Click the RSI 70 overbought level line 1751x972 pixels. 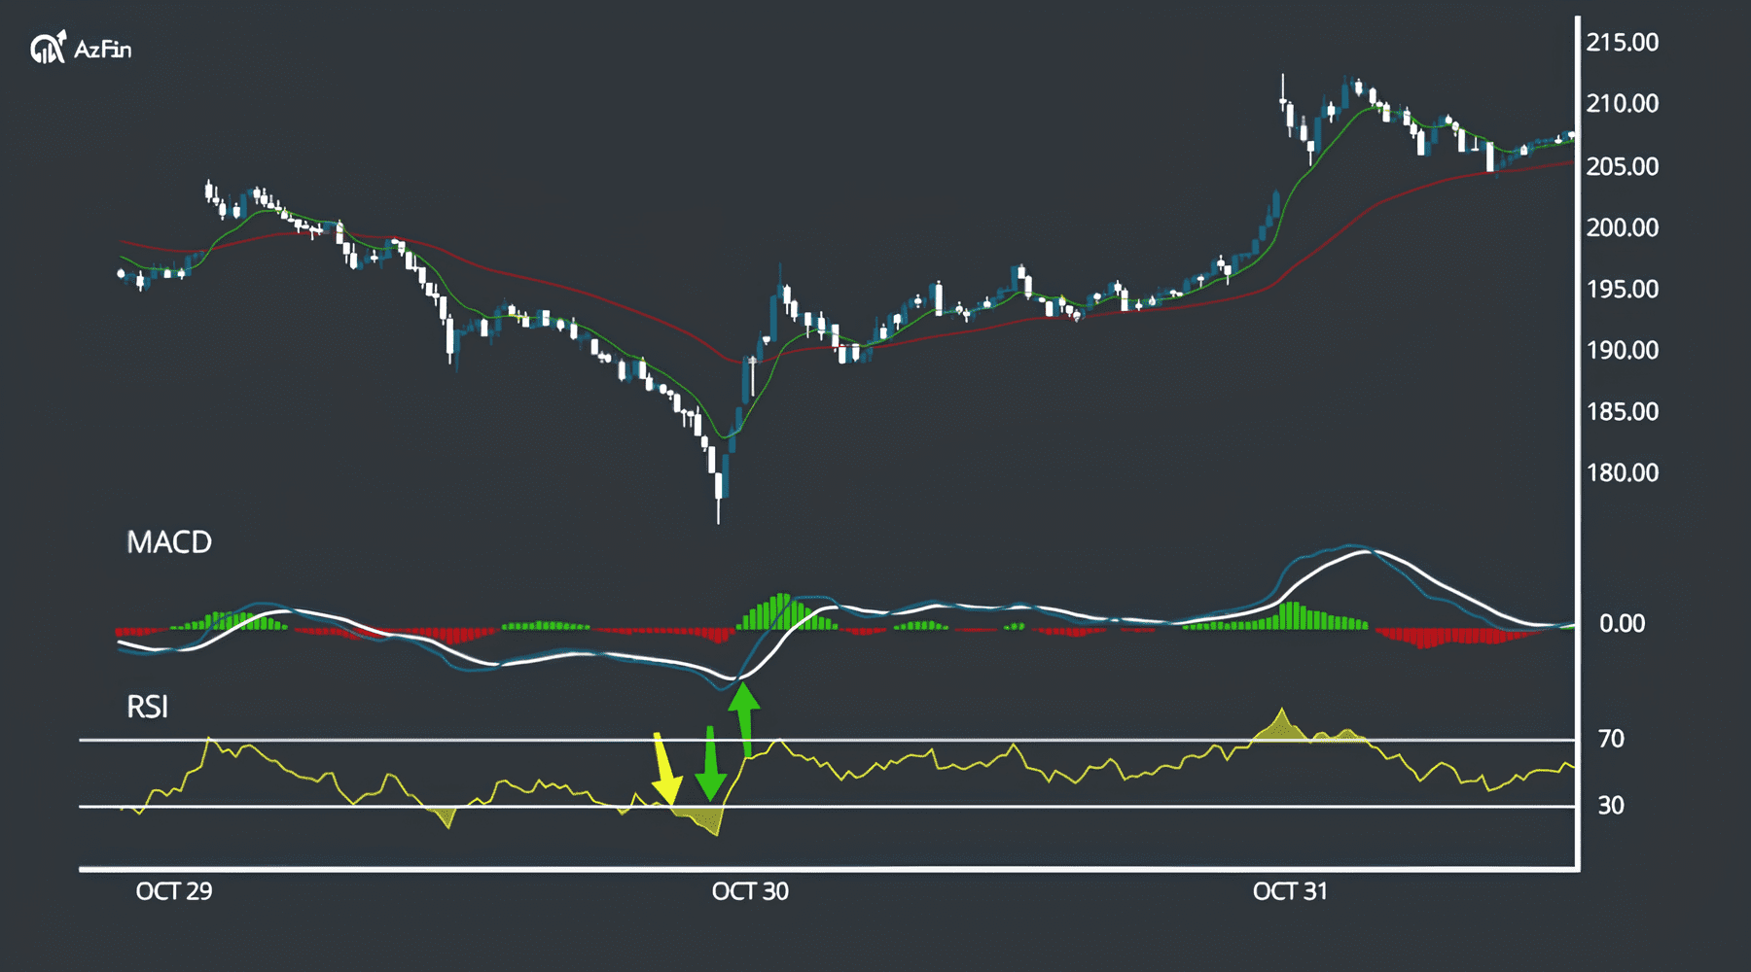coord(973,739)
